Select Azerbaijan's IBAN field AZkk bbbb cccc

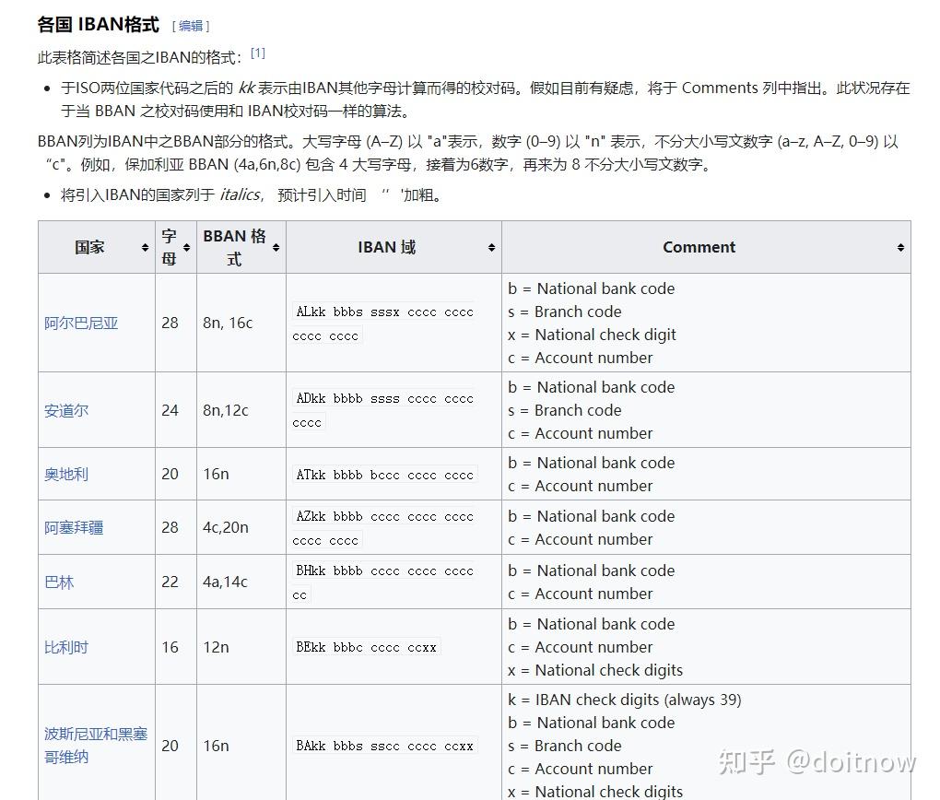point(383,528)
